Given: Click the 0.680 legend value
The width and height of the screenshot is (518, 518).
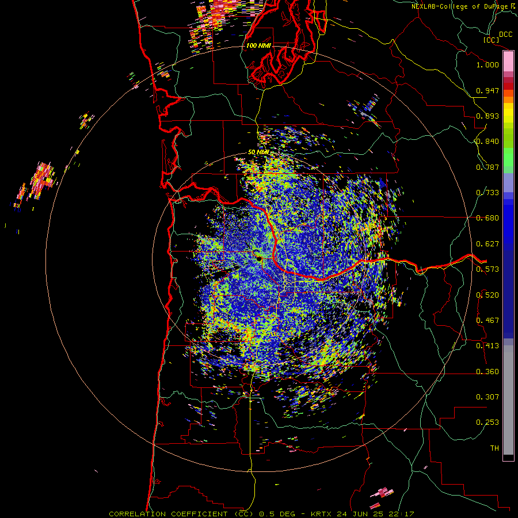Looking at the screenshot, I should coord(487,218).
